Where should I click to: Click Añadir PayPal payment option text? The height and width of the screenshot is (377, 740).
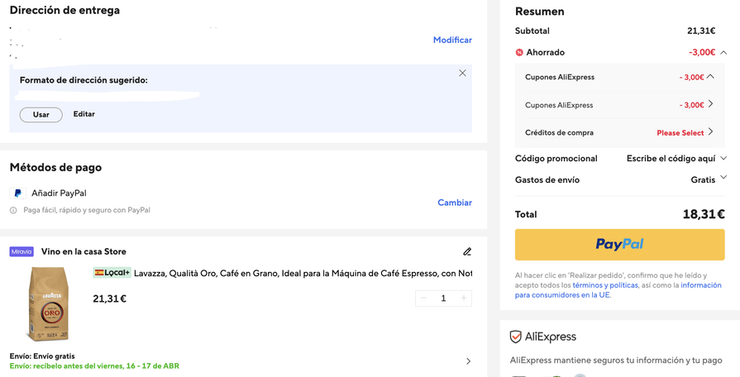59,193
